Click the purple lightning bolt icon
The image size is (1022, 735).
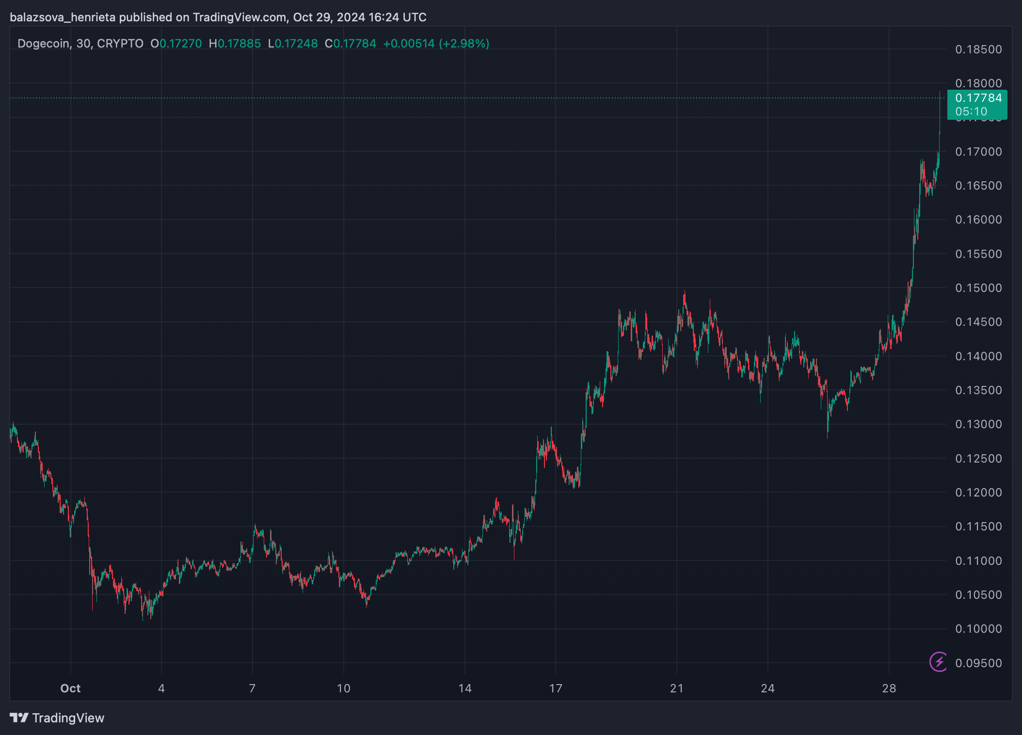point(939,662)
